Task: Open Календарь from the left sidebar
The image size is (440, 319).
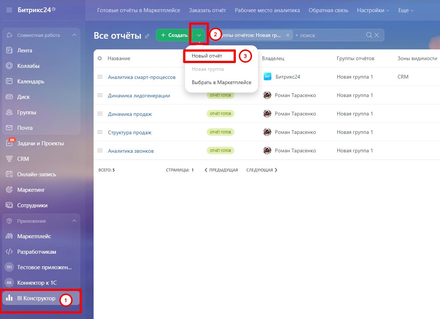Action: [31, 82]
